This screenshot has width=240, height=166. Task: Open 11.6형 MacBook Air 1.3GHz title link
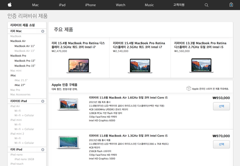coord(128,136)
